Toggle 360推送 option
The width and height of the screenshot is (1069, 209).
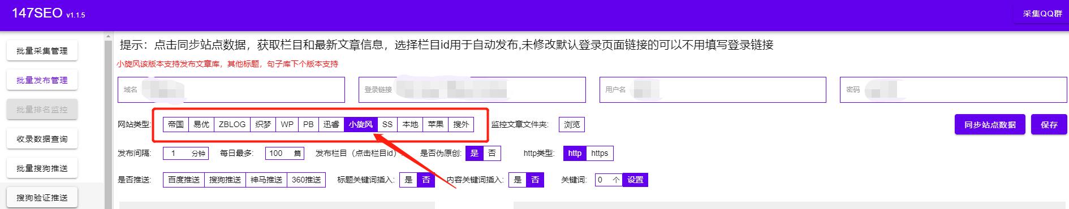306,180
